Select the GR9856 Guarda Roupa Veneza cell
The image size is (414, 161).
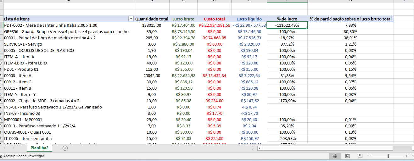(66, 32)
